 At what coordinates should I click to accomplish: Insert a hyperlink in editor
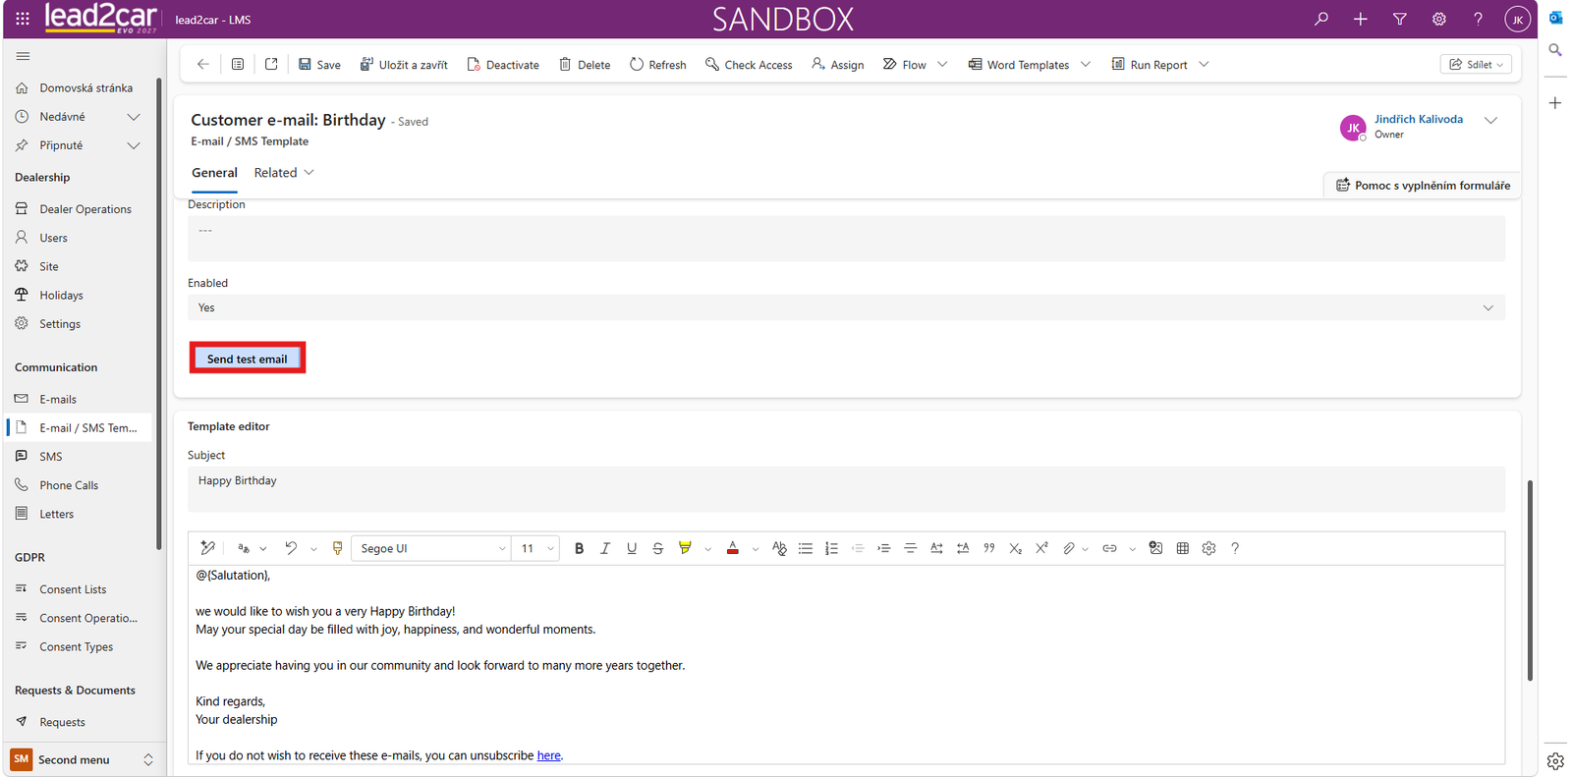(1109, 548)
